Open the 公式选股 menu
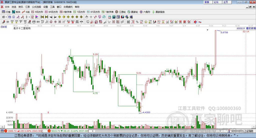 coord(36,7)
